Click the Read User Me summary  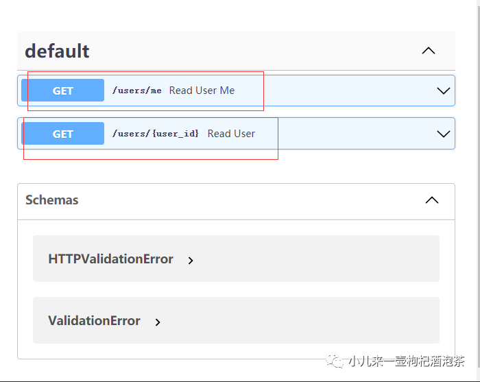202,91
